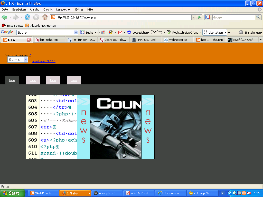The image size is (263, 197).
Task: Go to the Home page icon
Action: pos(45,17)
